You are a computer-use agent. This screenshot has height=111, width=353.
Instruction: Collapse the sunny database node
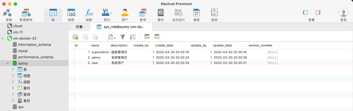pos(8,63)
